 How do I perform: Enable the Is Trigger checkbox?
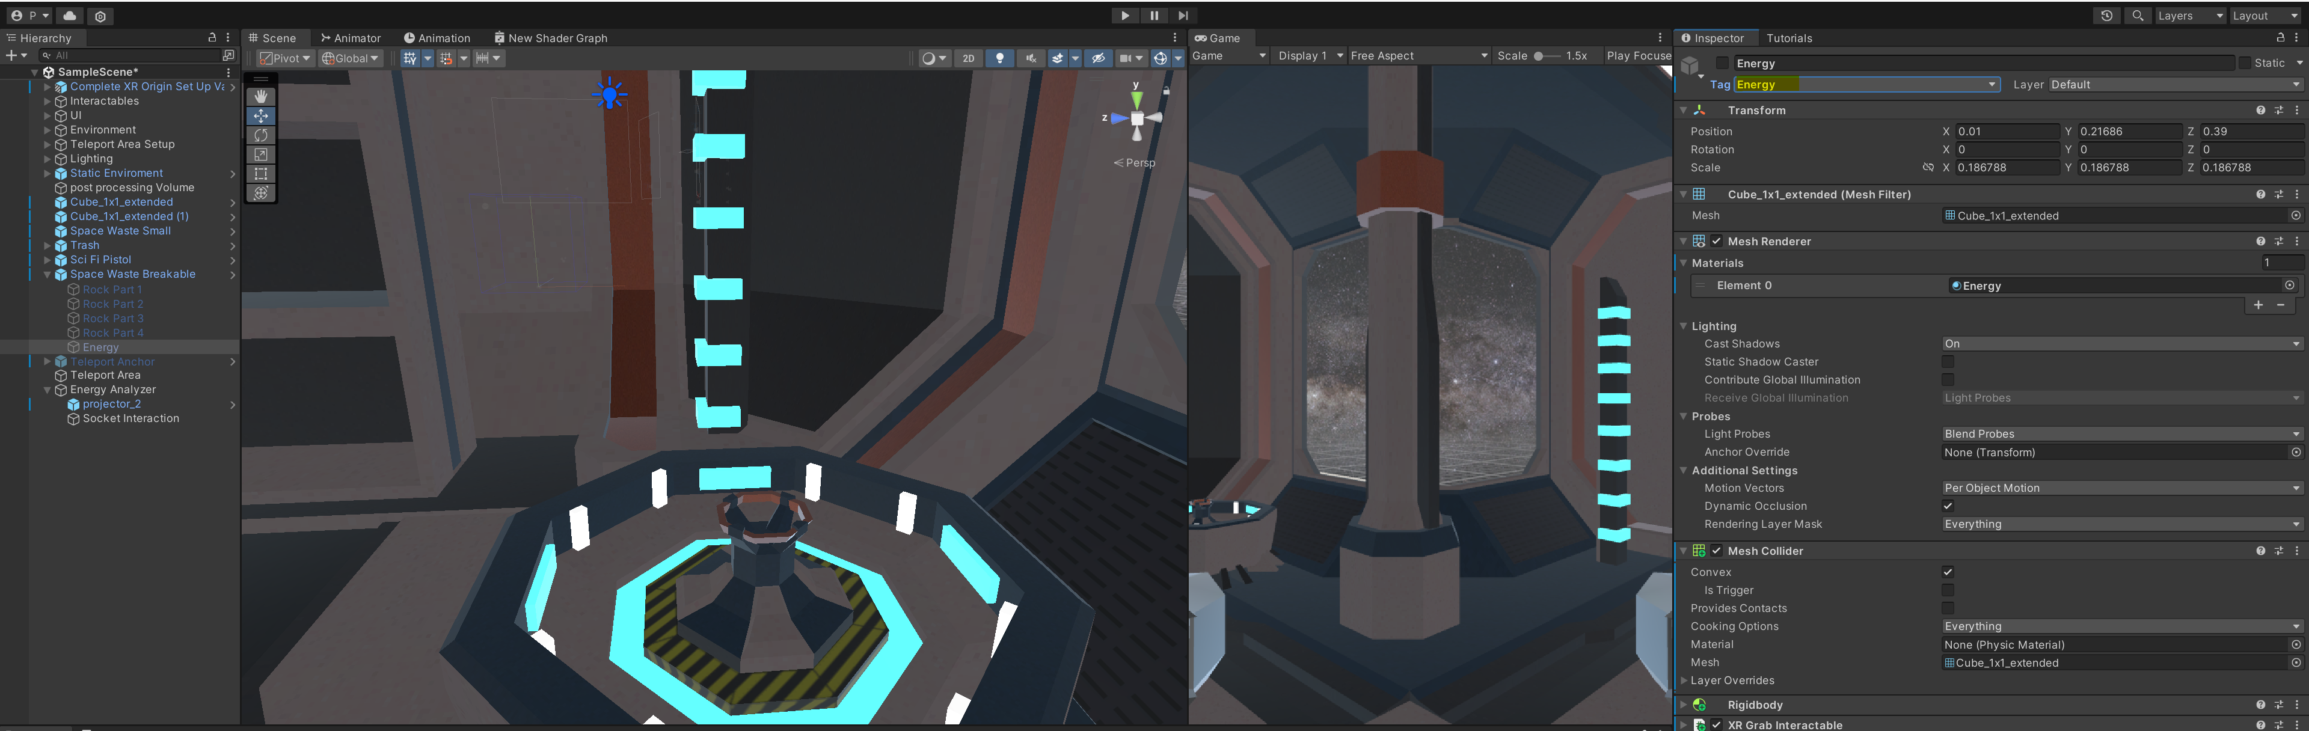pos(1947,590)
